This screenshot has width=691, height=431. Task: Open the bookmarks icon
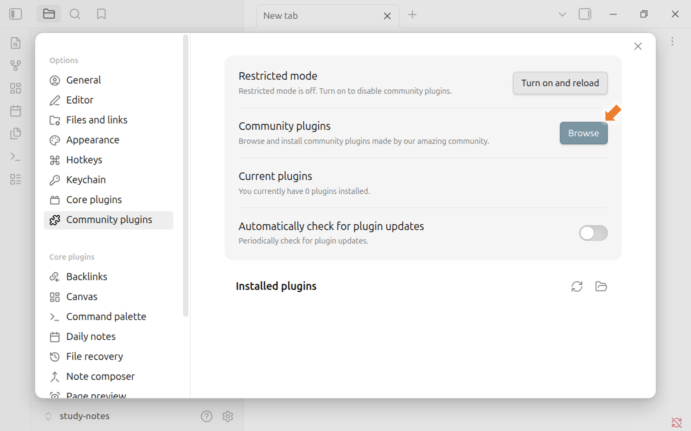pyautogui.click(x=101, y=14)
